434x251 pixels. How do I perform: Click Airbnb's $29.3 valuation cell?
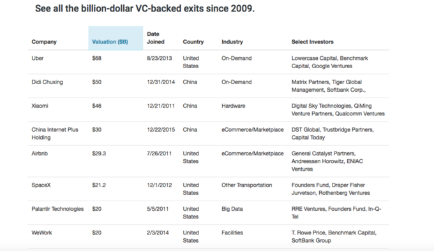(99, 154)
